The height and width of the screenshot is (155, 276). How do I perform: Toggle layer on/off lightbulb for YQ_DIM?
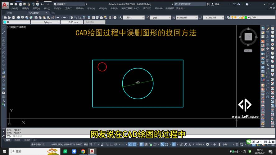[232, 17]
